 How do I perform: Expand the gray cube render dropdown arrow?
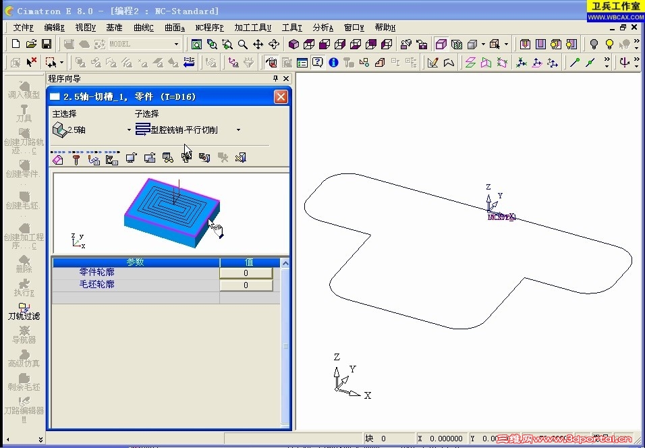(x=483, y=44)
